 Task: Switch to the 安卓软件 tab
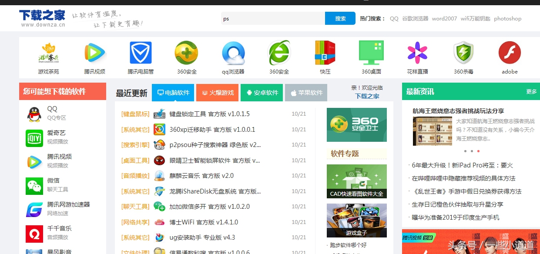[x=262, y=93]
